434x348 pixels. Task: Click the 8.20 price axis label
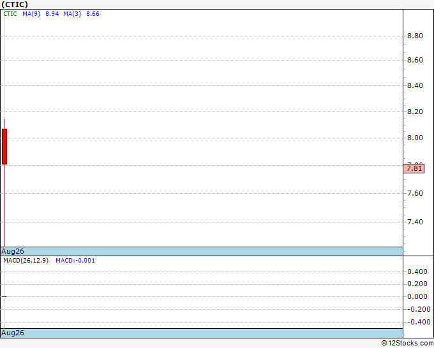415,112
